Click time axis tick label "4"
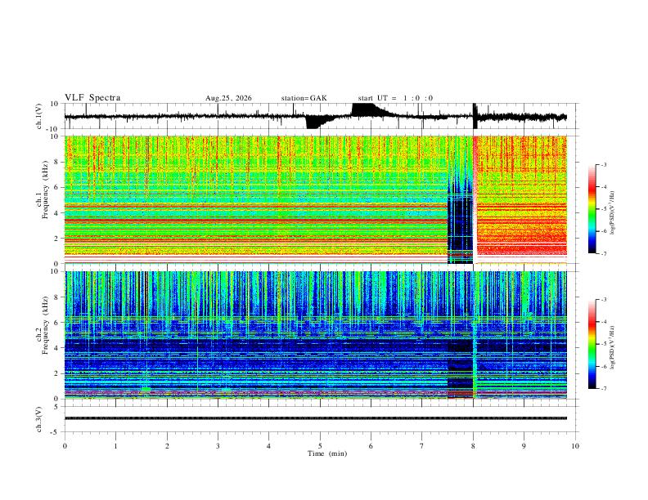Screen dimensions: 648x500 coord(269,446)
